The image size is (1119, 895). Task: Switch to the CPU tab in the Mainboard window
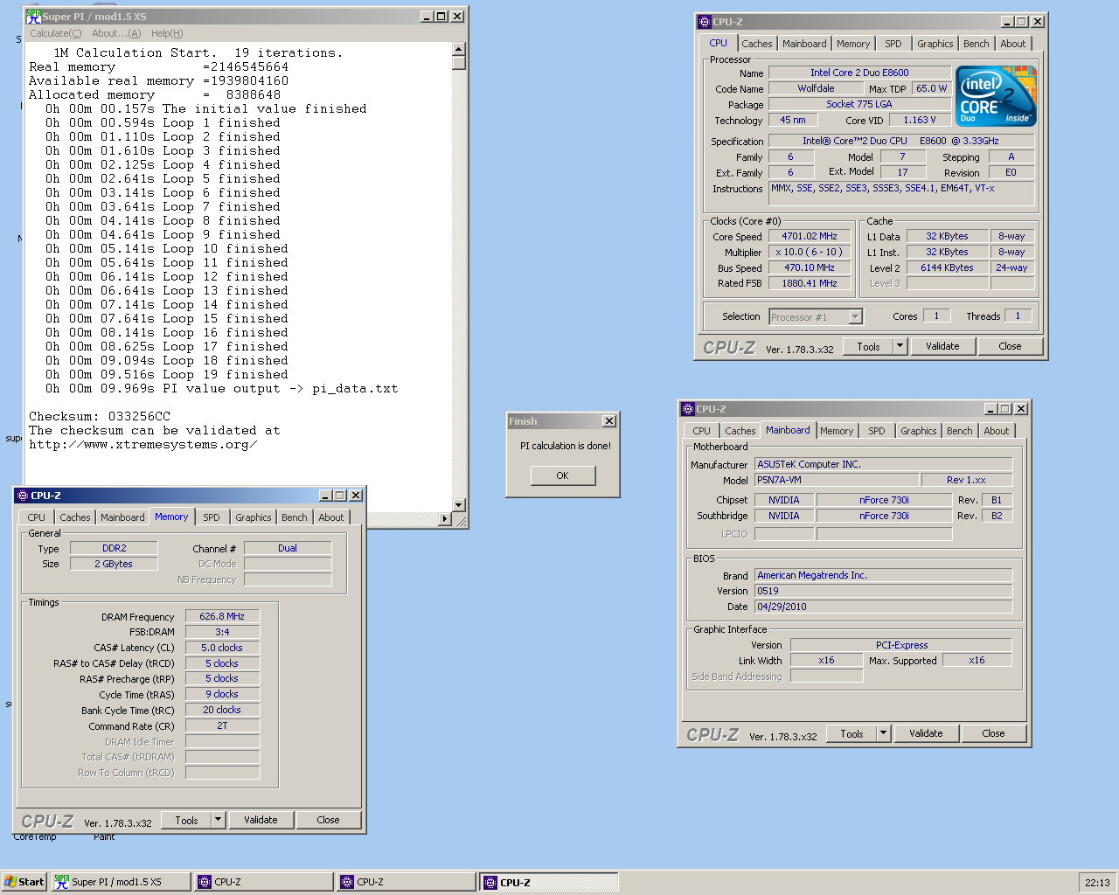click(x=702, y=431)
